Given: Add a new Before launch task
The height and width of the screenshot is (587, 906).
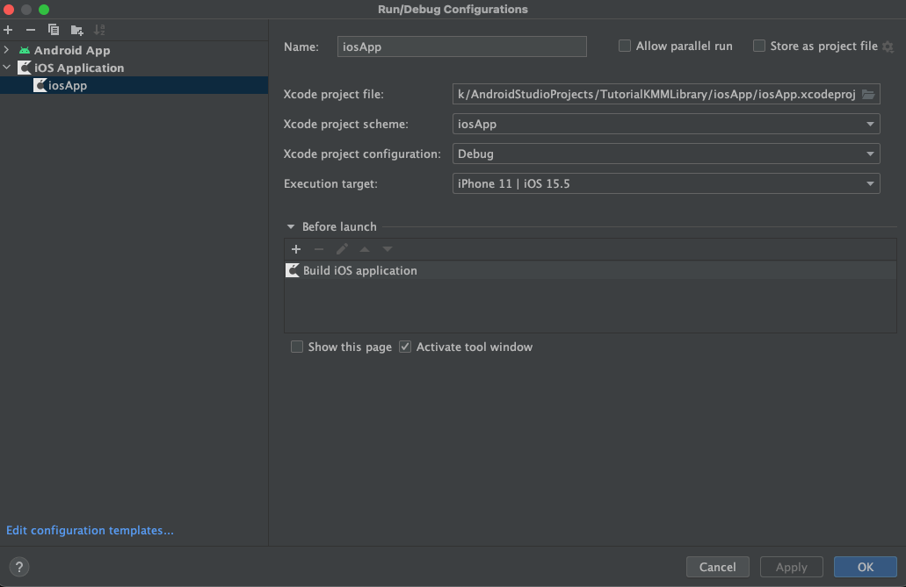Looking at the screenshot, I should 296,249.
